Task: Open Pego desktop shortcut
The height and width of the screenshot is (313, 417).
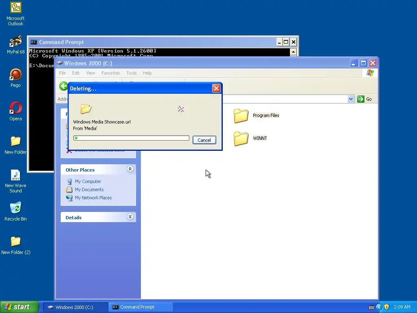Action: click(x=16, y=75)
